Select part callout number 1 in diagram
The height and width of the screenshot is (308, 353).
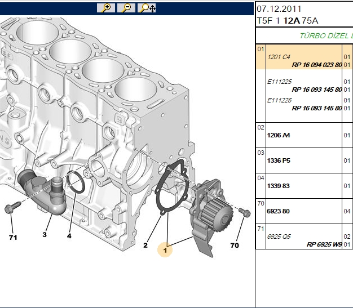click(x=165, y=250)
